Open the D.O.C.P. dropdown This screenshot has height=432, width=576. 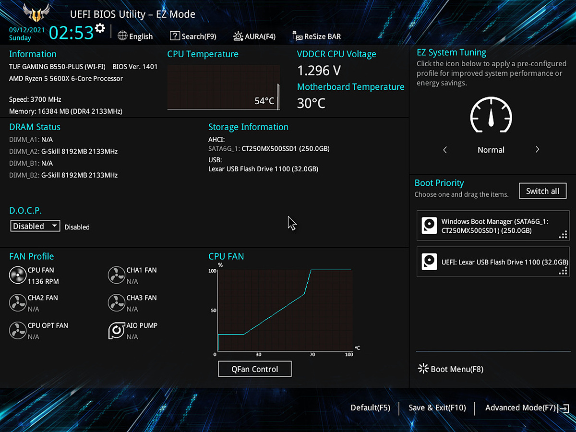click(x=35, y=226)
